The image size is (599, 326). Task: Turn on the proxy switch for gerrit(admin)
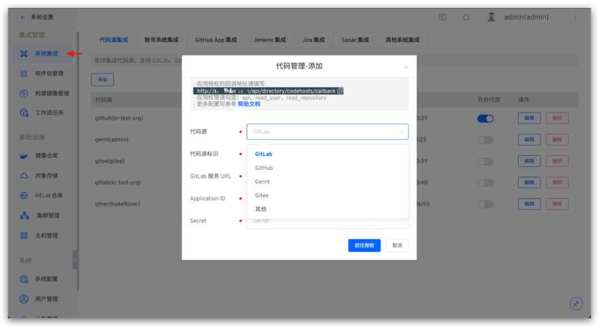[485, 139]
